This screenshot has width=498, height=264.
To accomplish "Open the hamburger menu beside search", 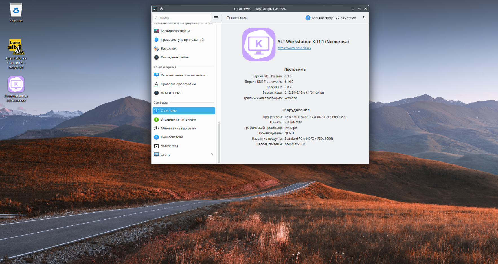I will point(216,18).
